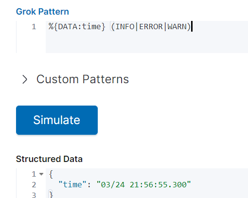Click the word ERROR in the grok pattern
This screenshot has width=248, height=198.
tap(151, 27)
